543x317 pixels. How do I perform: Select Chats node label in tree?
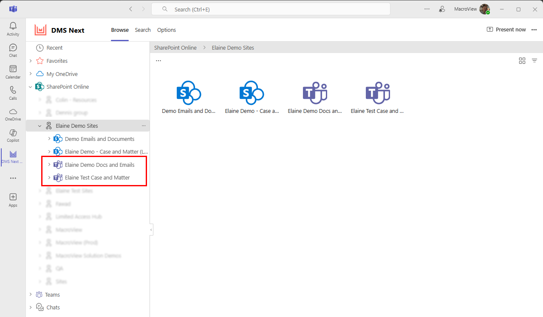point(53,307)
